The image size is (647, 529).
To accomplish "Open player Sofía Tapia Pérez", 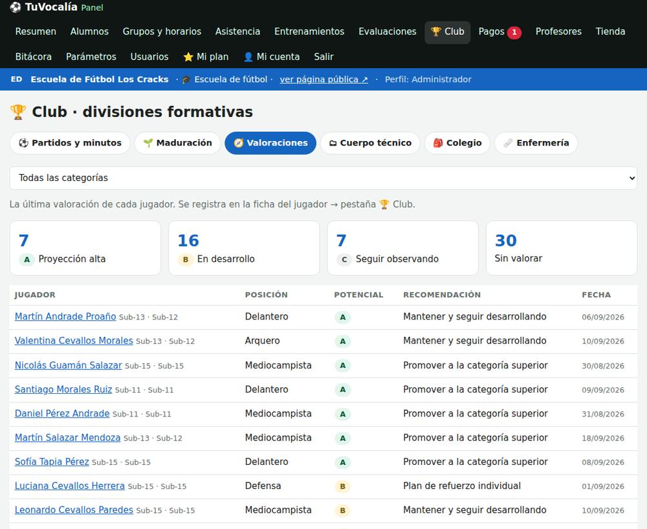I will [x=52, y=462].
